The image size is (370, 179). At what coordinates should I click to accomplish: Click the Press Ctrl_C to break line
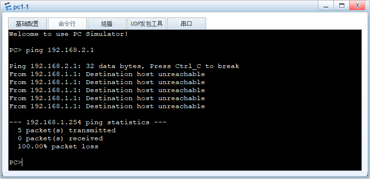(x=124, y=66)
